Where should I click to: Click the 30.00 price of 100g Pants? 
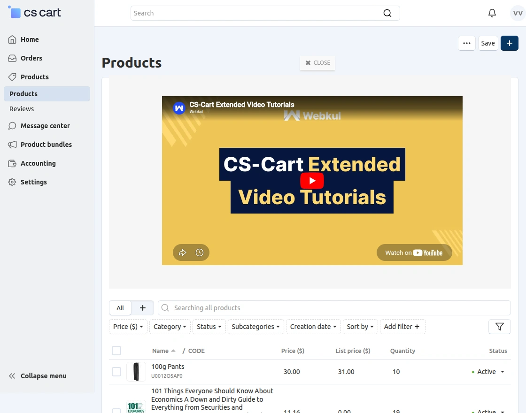point(292,372)
